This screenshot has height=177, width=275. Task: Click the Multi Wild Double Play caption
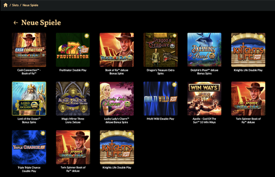pos(161,119)
